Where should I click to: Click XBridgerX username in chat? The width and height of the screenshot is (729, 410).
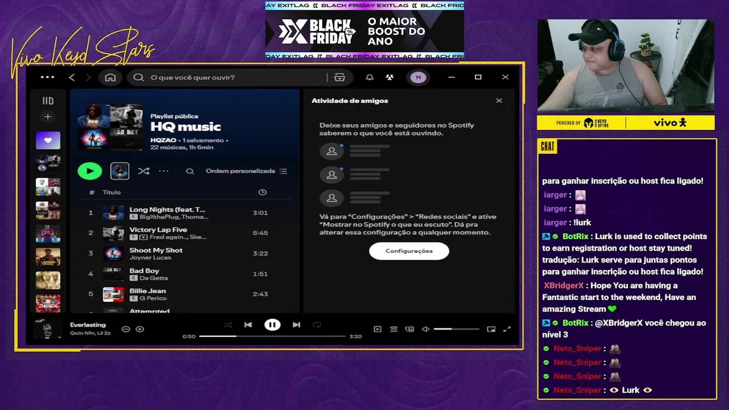click(563, 286)
